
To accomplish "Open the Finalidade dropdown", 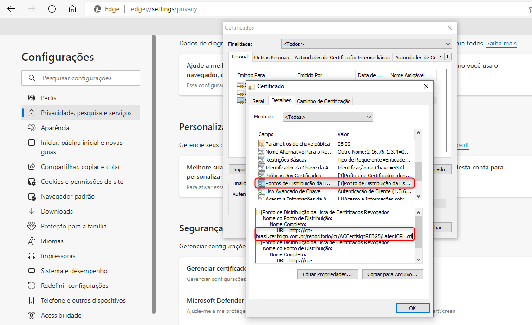I will click(x=366, y=44).
